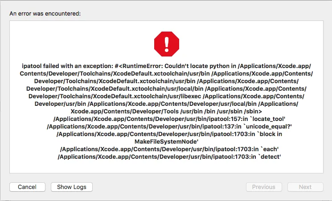The width and height of the screenshot is (332, 201).
Task: Click the first "Contents/Developer/Toolchains/XcodeDefault.xctoolchain/usr/bin" line
Action: point(166,73)
